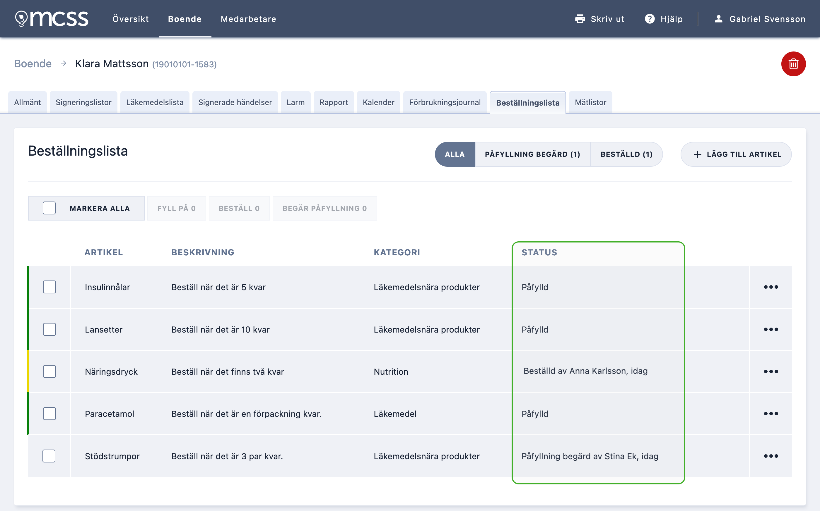The image size is (820, 511).
Task: Open the three-dot menu for Näringsdryck
Action: 771,371
